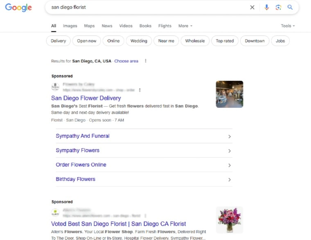The height and width of the screenshot is (240, 311).
Task: Switch to the Images tab
Action: pos(70,26)
